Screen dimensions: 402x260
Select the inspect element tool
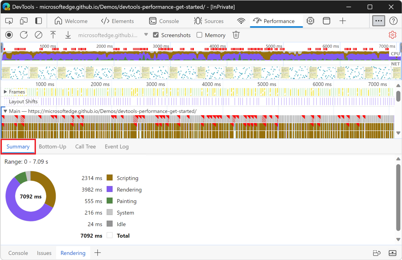pos(9,21)
